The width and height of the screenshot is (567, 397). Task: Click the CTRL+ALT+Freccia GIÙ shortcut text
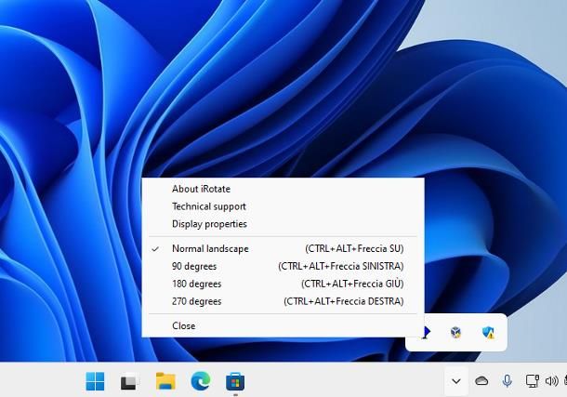point(352,284)
